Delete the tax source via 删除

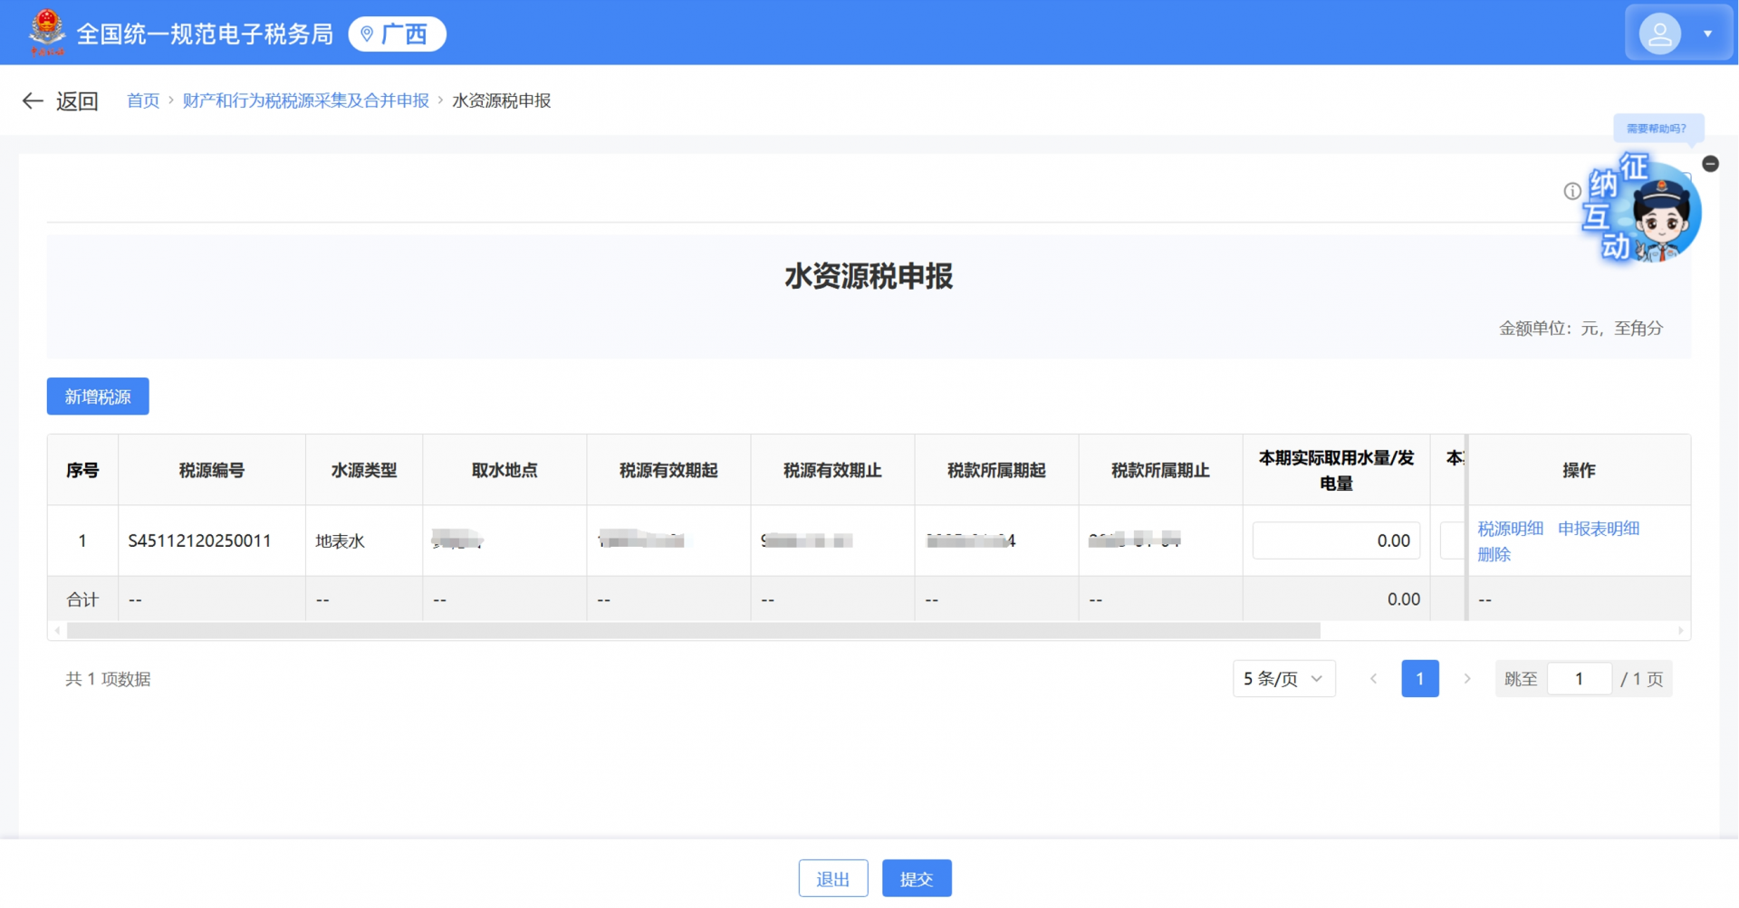[x=1494, y=554]
